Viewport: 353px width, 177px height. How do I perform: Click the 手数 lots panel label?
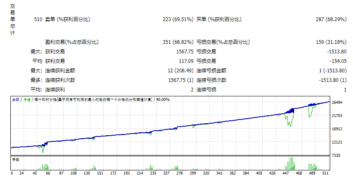(16, 160)
